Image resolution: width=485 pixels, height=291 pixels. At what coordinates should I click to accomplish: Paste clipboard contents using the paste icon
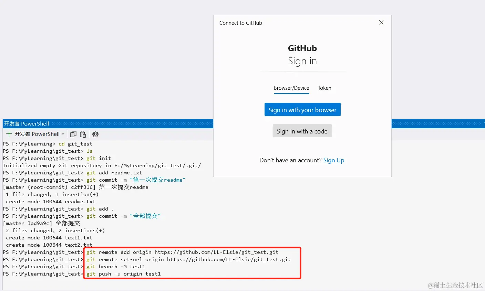tap(83, 134)
